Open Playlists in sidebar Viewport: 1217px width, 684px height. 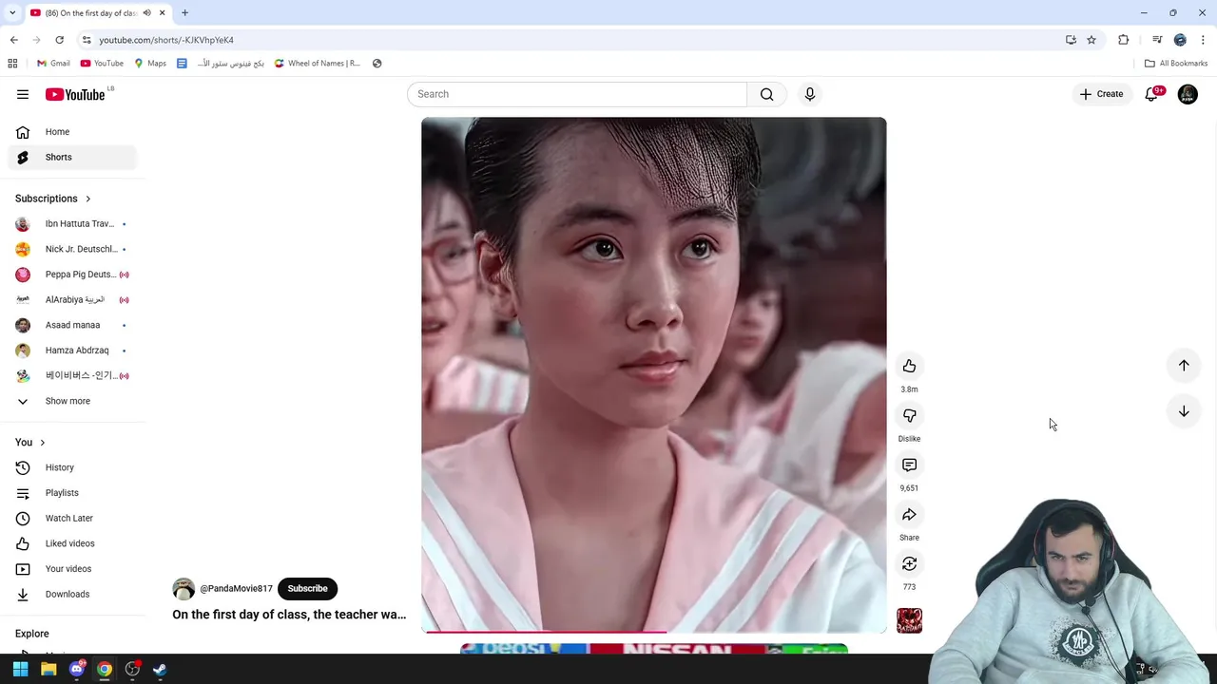tap(72, 493)
